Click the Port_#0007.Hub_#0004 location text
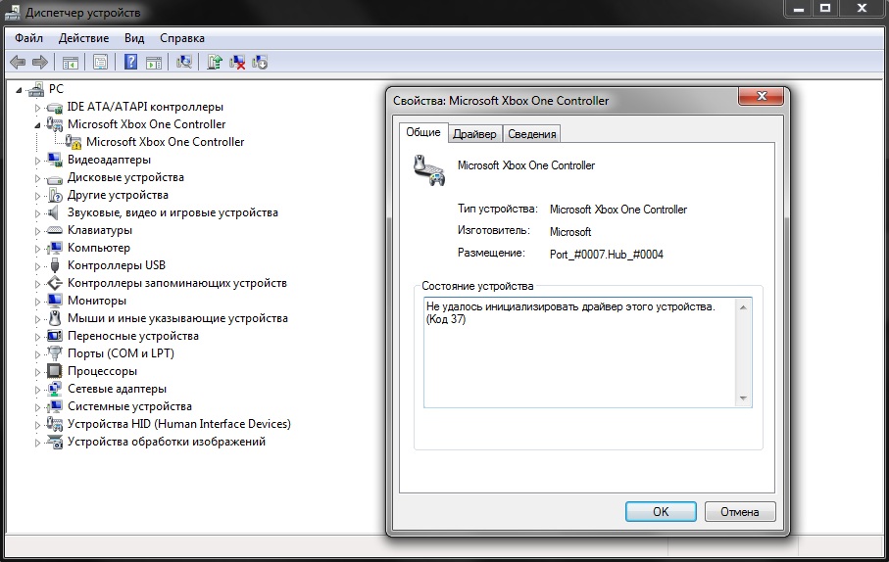 pyautogui.click(x=606, y=255)
